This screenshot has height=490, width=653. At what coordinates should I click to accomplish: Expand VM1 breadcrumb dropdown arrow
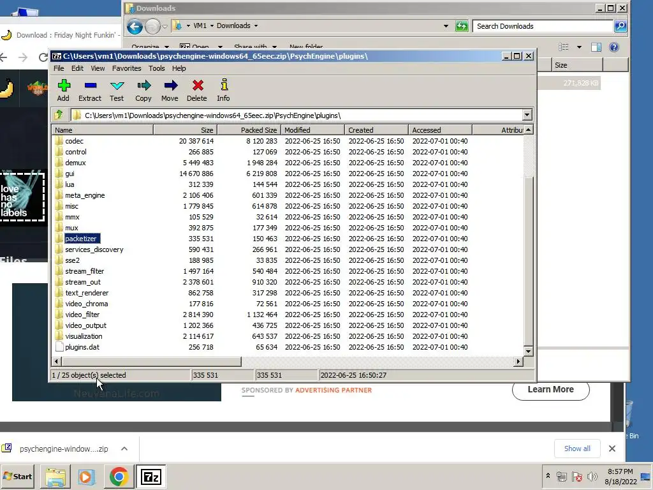pyautogui.click(x=212, y=26)
